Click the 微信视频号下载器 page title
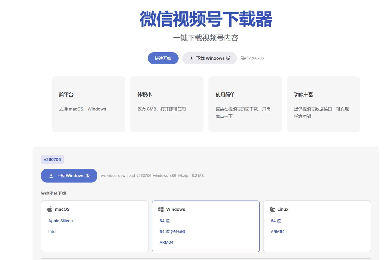This screenshot has height=260, width=386. click(206, 19)
